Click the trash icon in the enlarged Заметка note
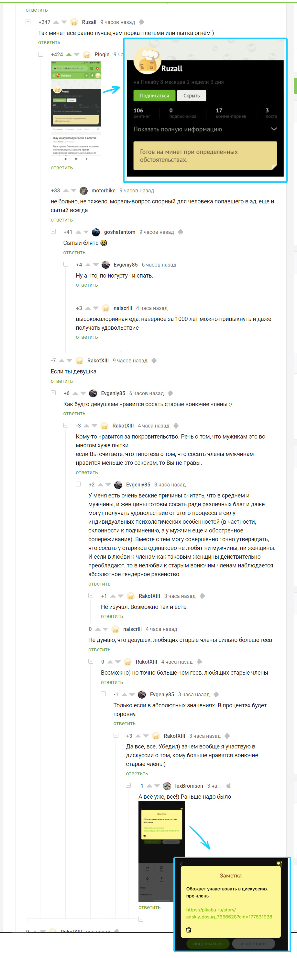Image resolution: width=297 pixels, height=958 pixels. pyautogui.click(x=189, y=930)
